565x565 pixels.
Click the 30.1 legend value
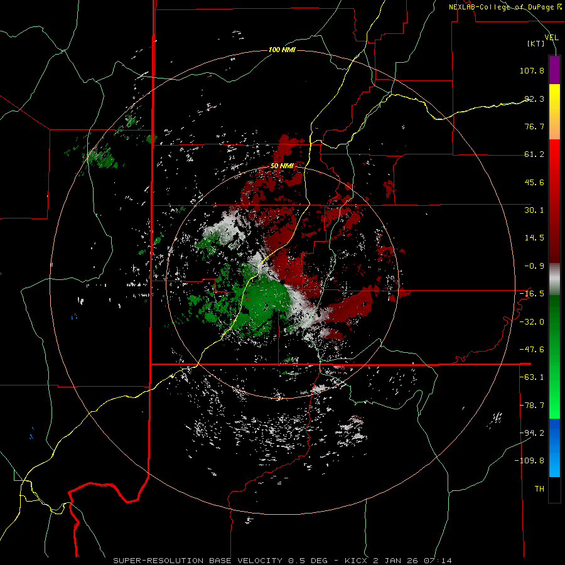[534, 210]
